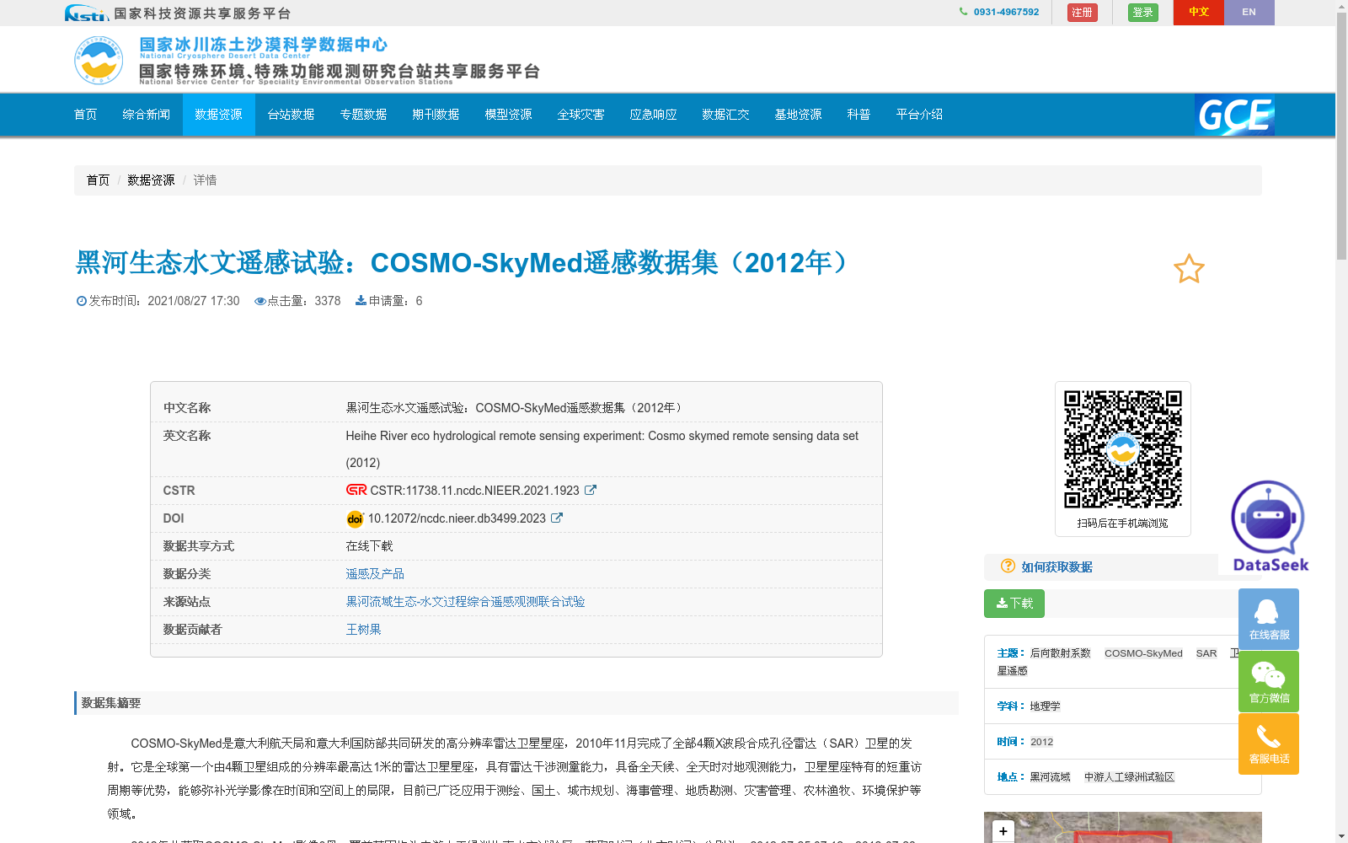Switch language to 中文
The image size is (1348, 843).
pos(1198,13)
